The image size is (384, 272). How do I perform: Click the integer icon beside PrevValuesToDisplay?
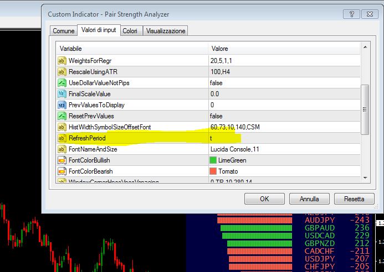pos(62,105)
